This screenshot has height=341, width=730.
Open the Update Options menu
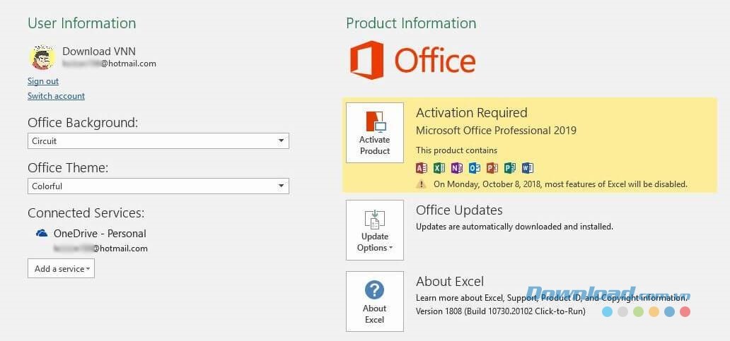(375, 230)
